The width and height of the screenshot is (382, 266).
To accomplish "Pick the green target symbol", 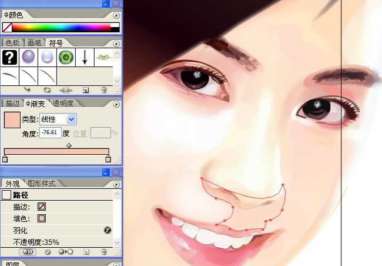I will pyautogui.click(x=66, y=57).
